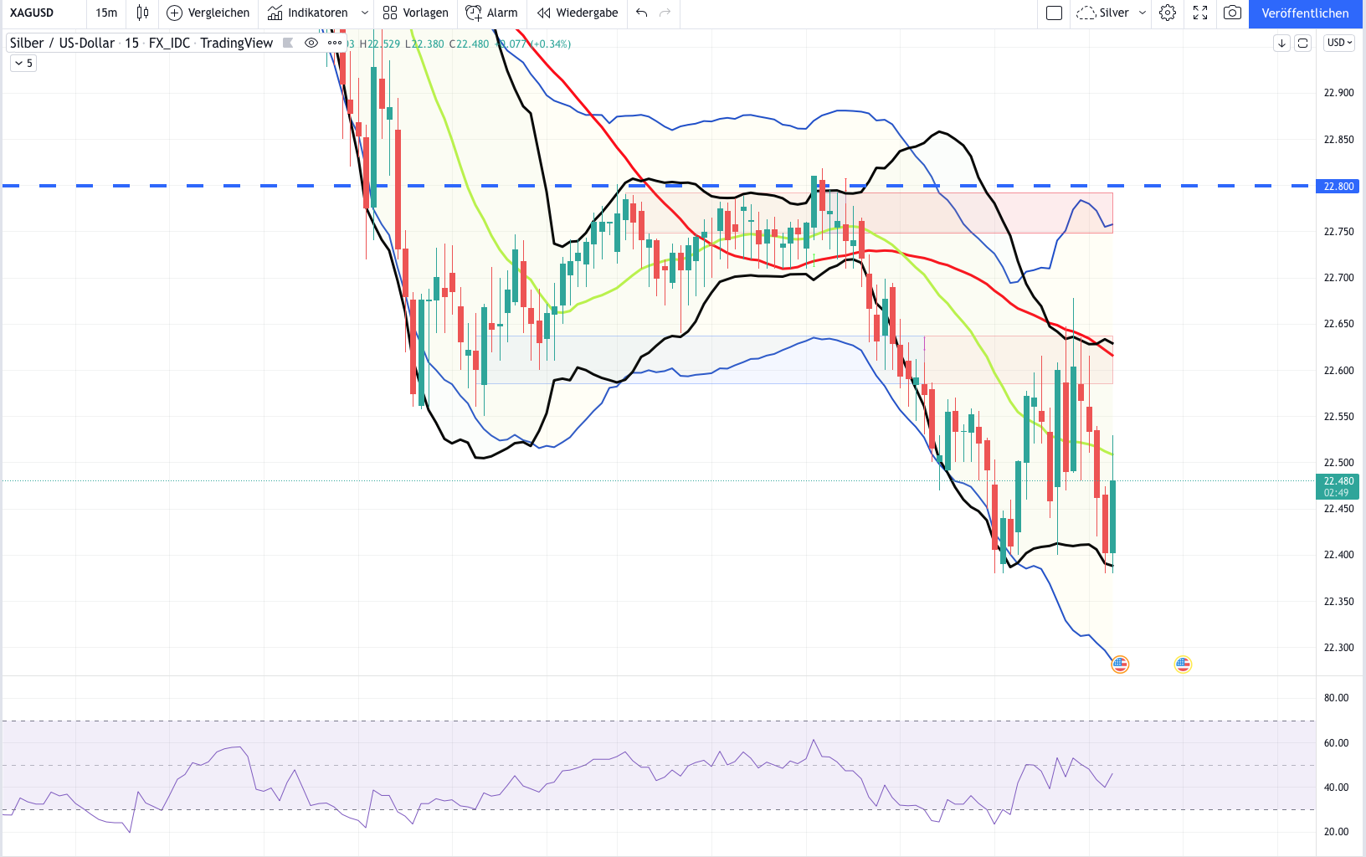Click the 40.00 value on the oscillator scale
Image resolution: width=1366 pixels, height=857 pixels.
[1336, 788]
